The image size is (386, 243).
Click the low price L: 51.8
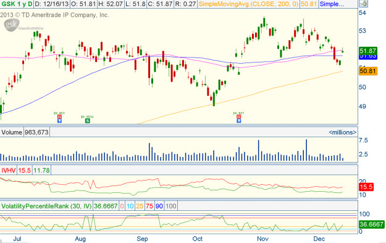136,4
